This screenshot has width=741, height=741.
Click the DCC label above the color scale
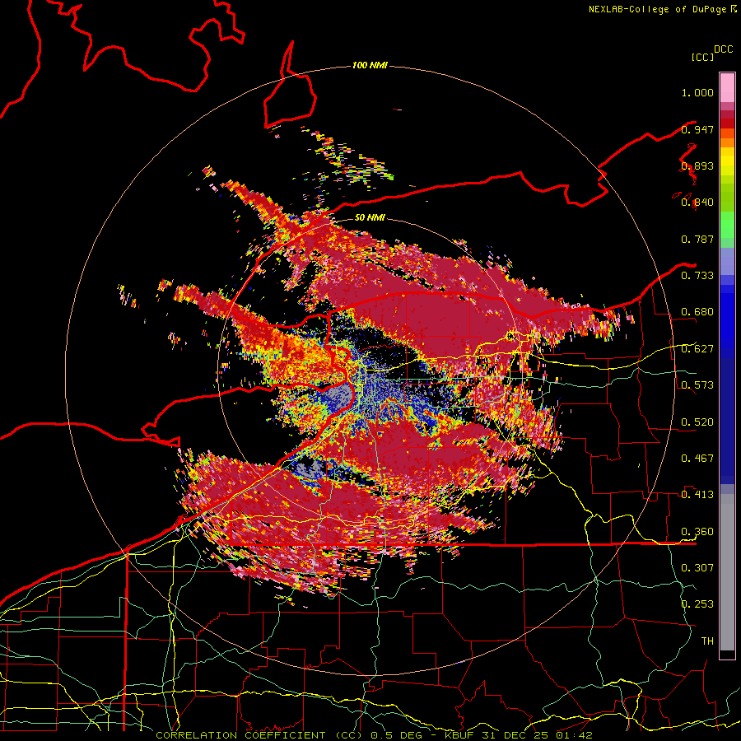tap(724, 49)
